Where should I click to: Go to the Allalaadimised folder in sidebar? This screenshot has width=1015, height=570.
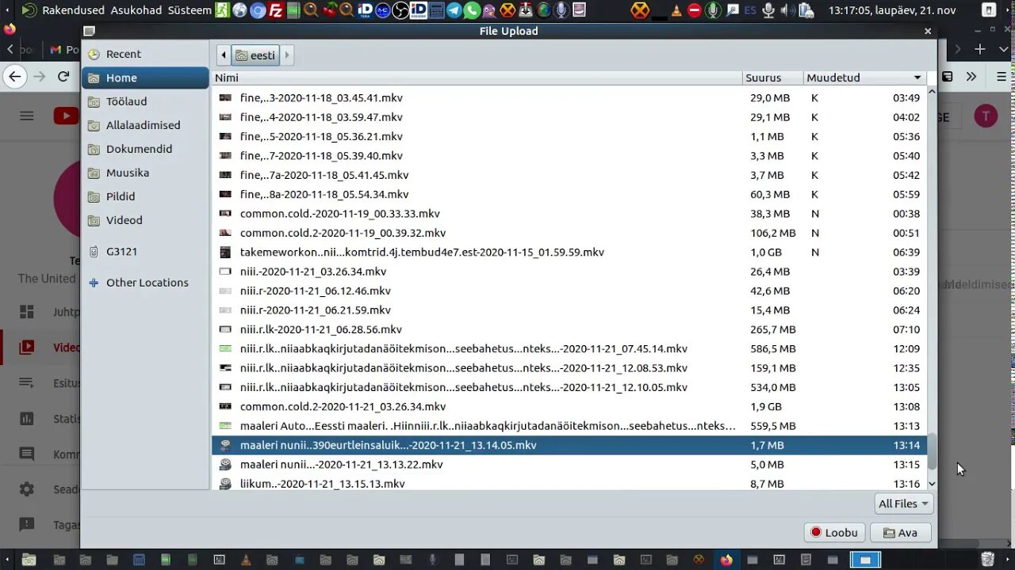point(145,125)
